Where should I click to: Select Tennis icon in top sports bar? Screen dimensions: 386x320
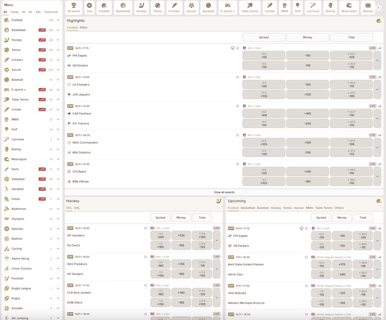158,8
